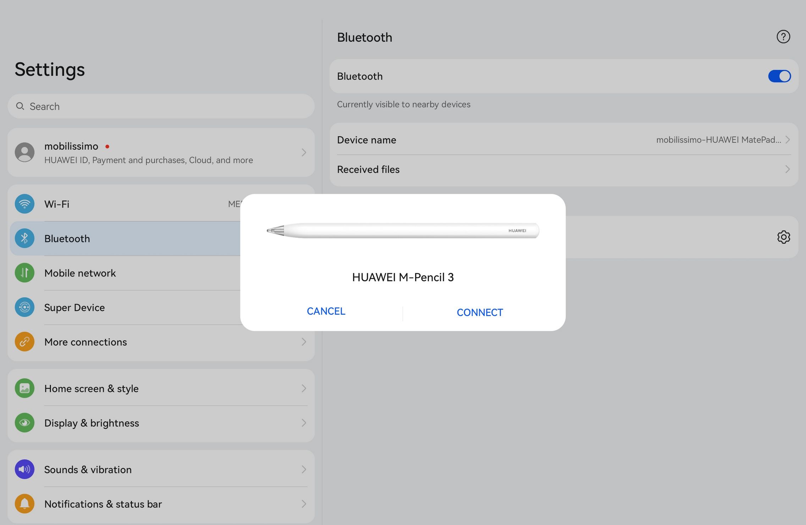Click the M-Pencil stylus image

click(403, 231)
